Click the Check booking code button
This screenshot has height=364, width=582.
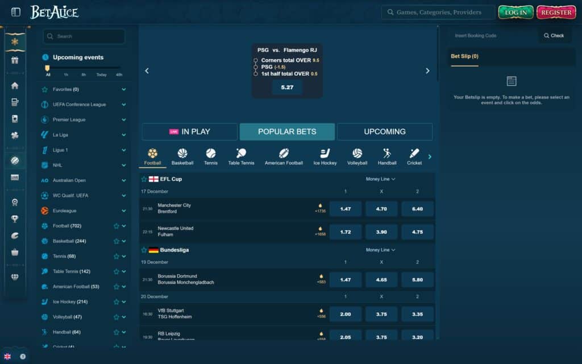pyautogui.click(x=554, y=35)
